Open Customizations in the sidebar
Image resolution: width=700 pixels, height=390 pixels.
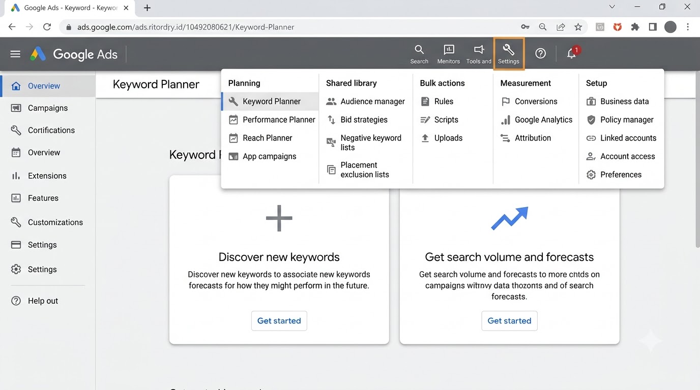tap(48, 222)
